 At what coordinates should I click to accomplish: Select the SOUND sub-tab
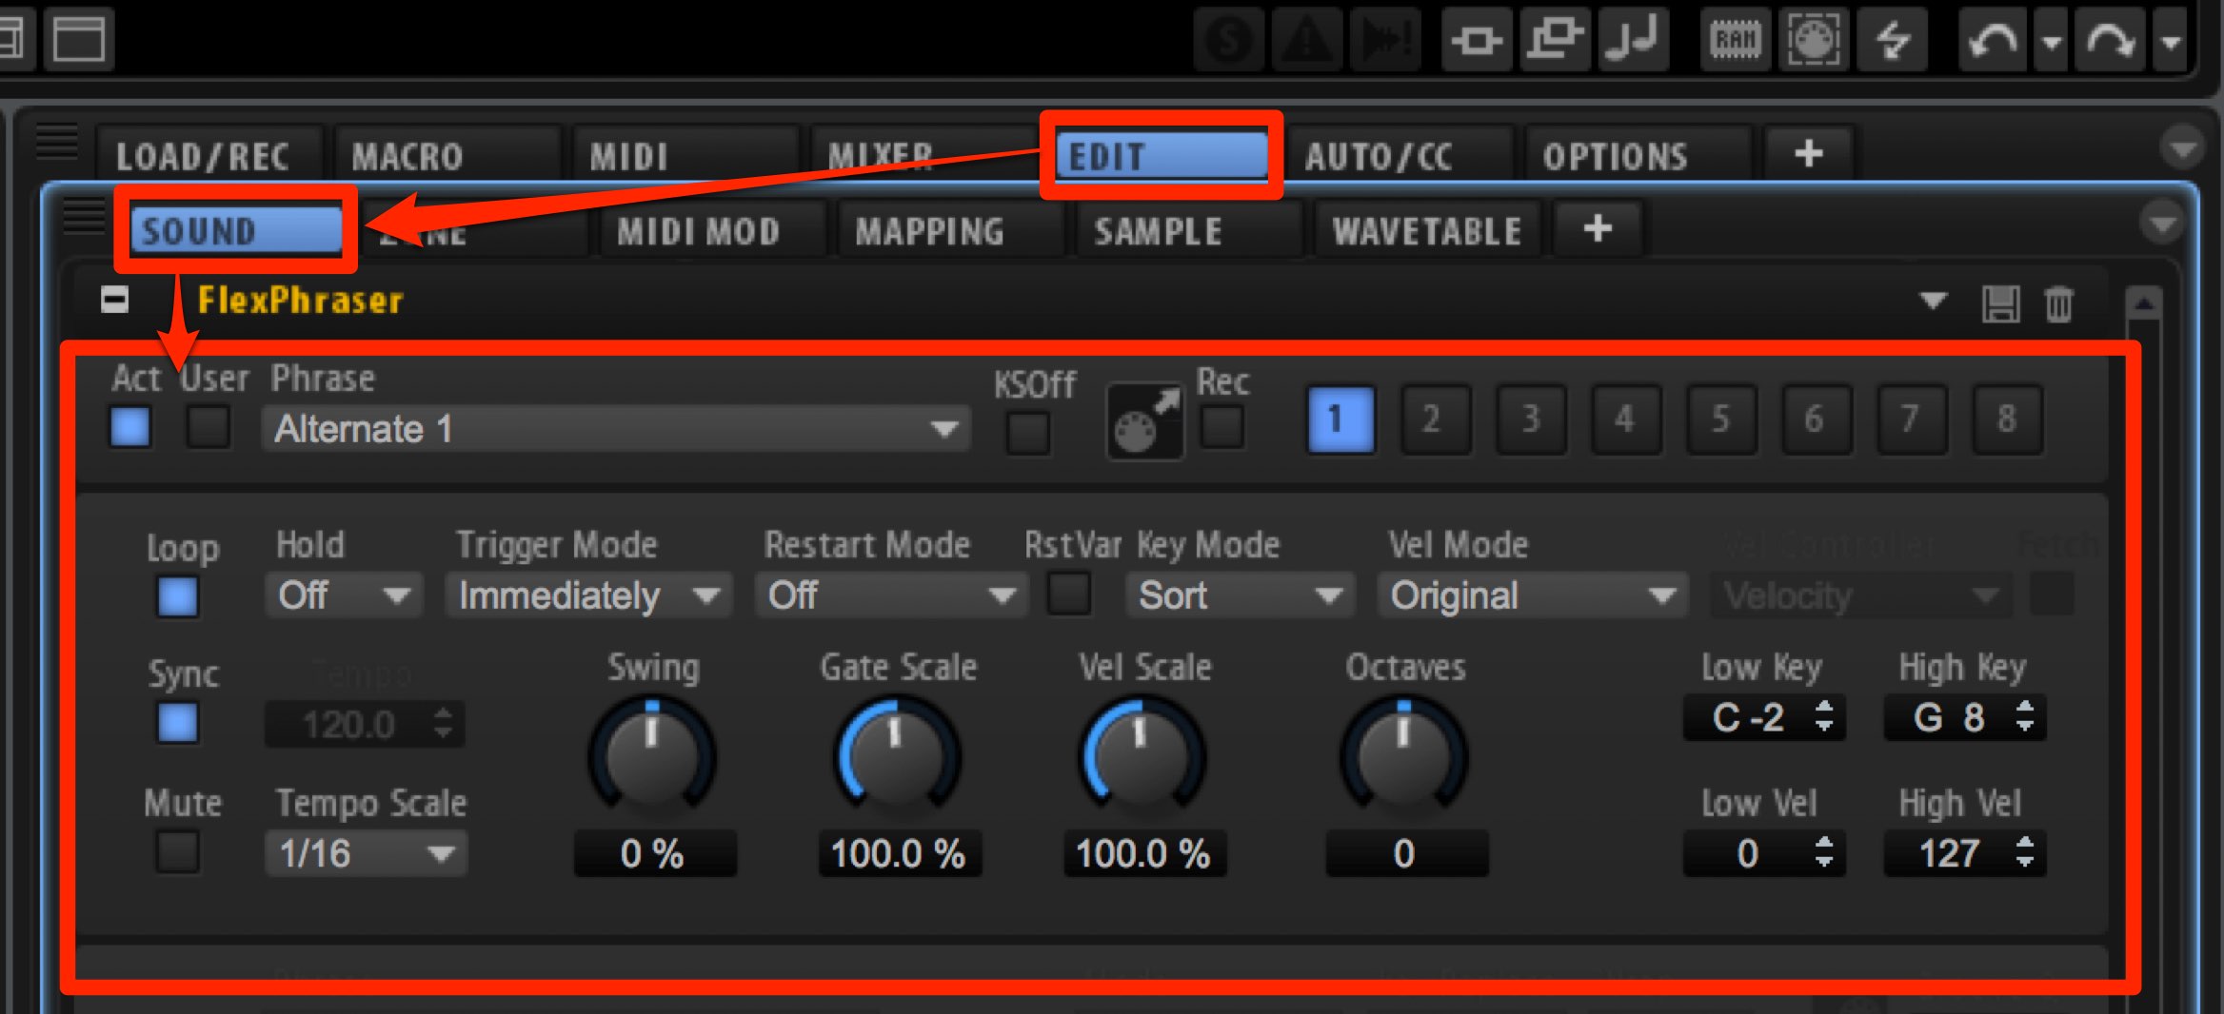(235, 231)
